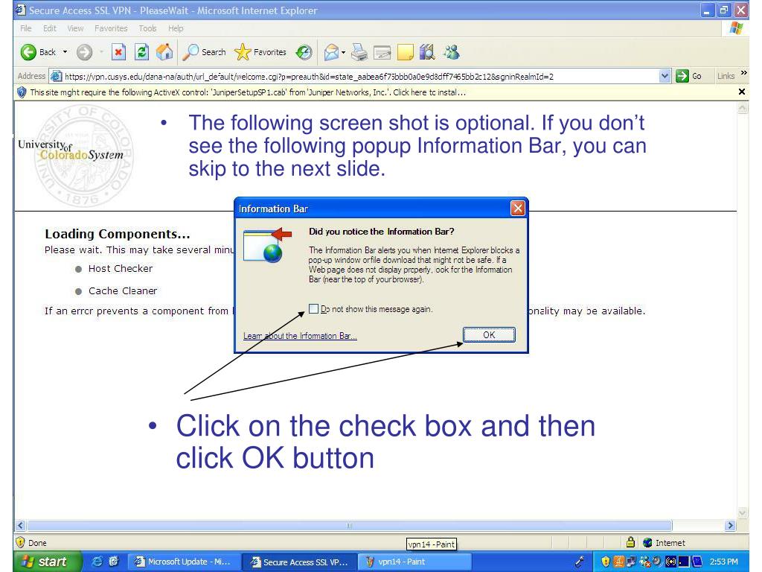Dismiss the yellow information bar with X

[742, 92]
